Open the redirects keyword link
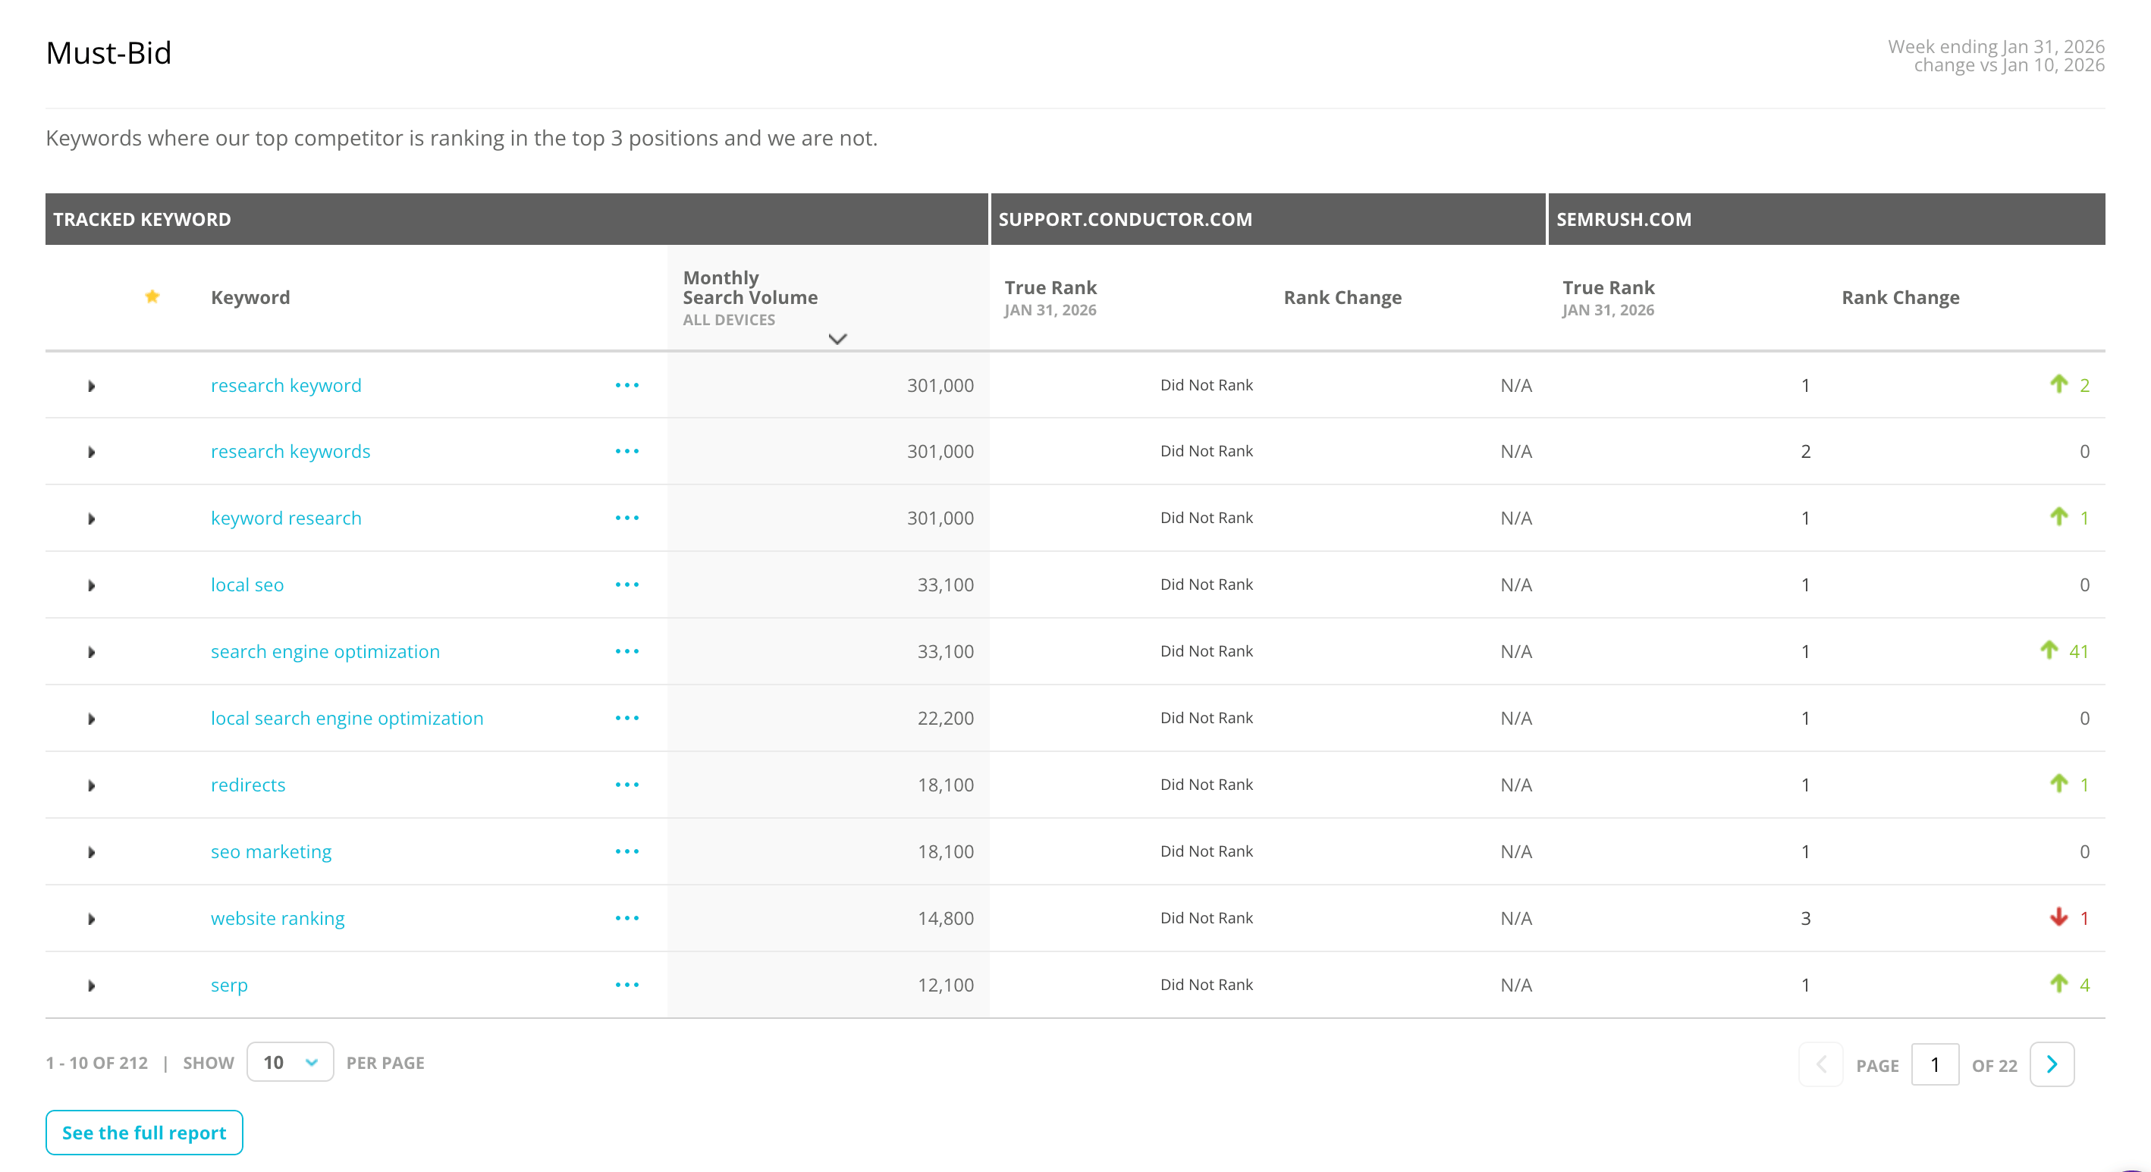The image size is (2151, 1172). coord(248,785)
